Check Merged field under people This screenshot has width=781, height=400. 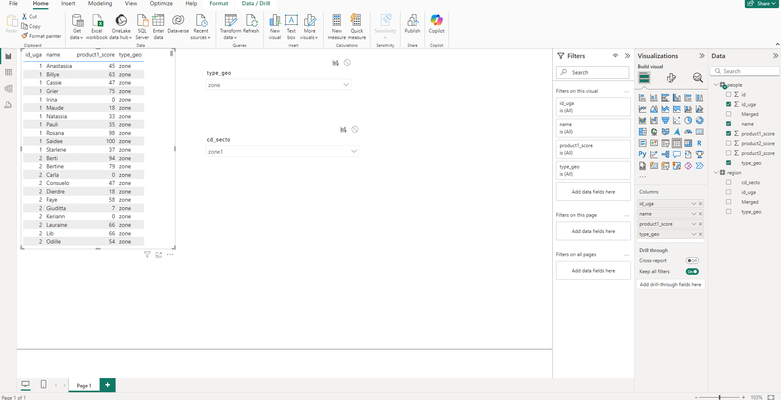pyautogui.click(x=728, y=114)
